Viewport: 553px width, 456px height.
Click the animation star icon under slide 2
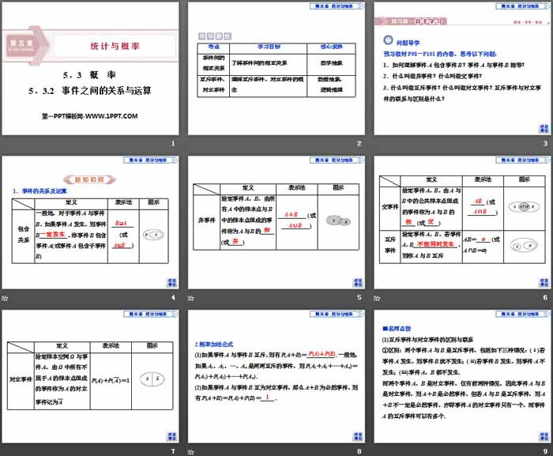(190, 144)
